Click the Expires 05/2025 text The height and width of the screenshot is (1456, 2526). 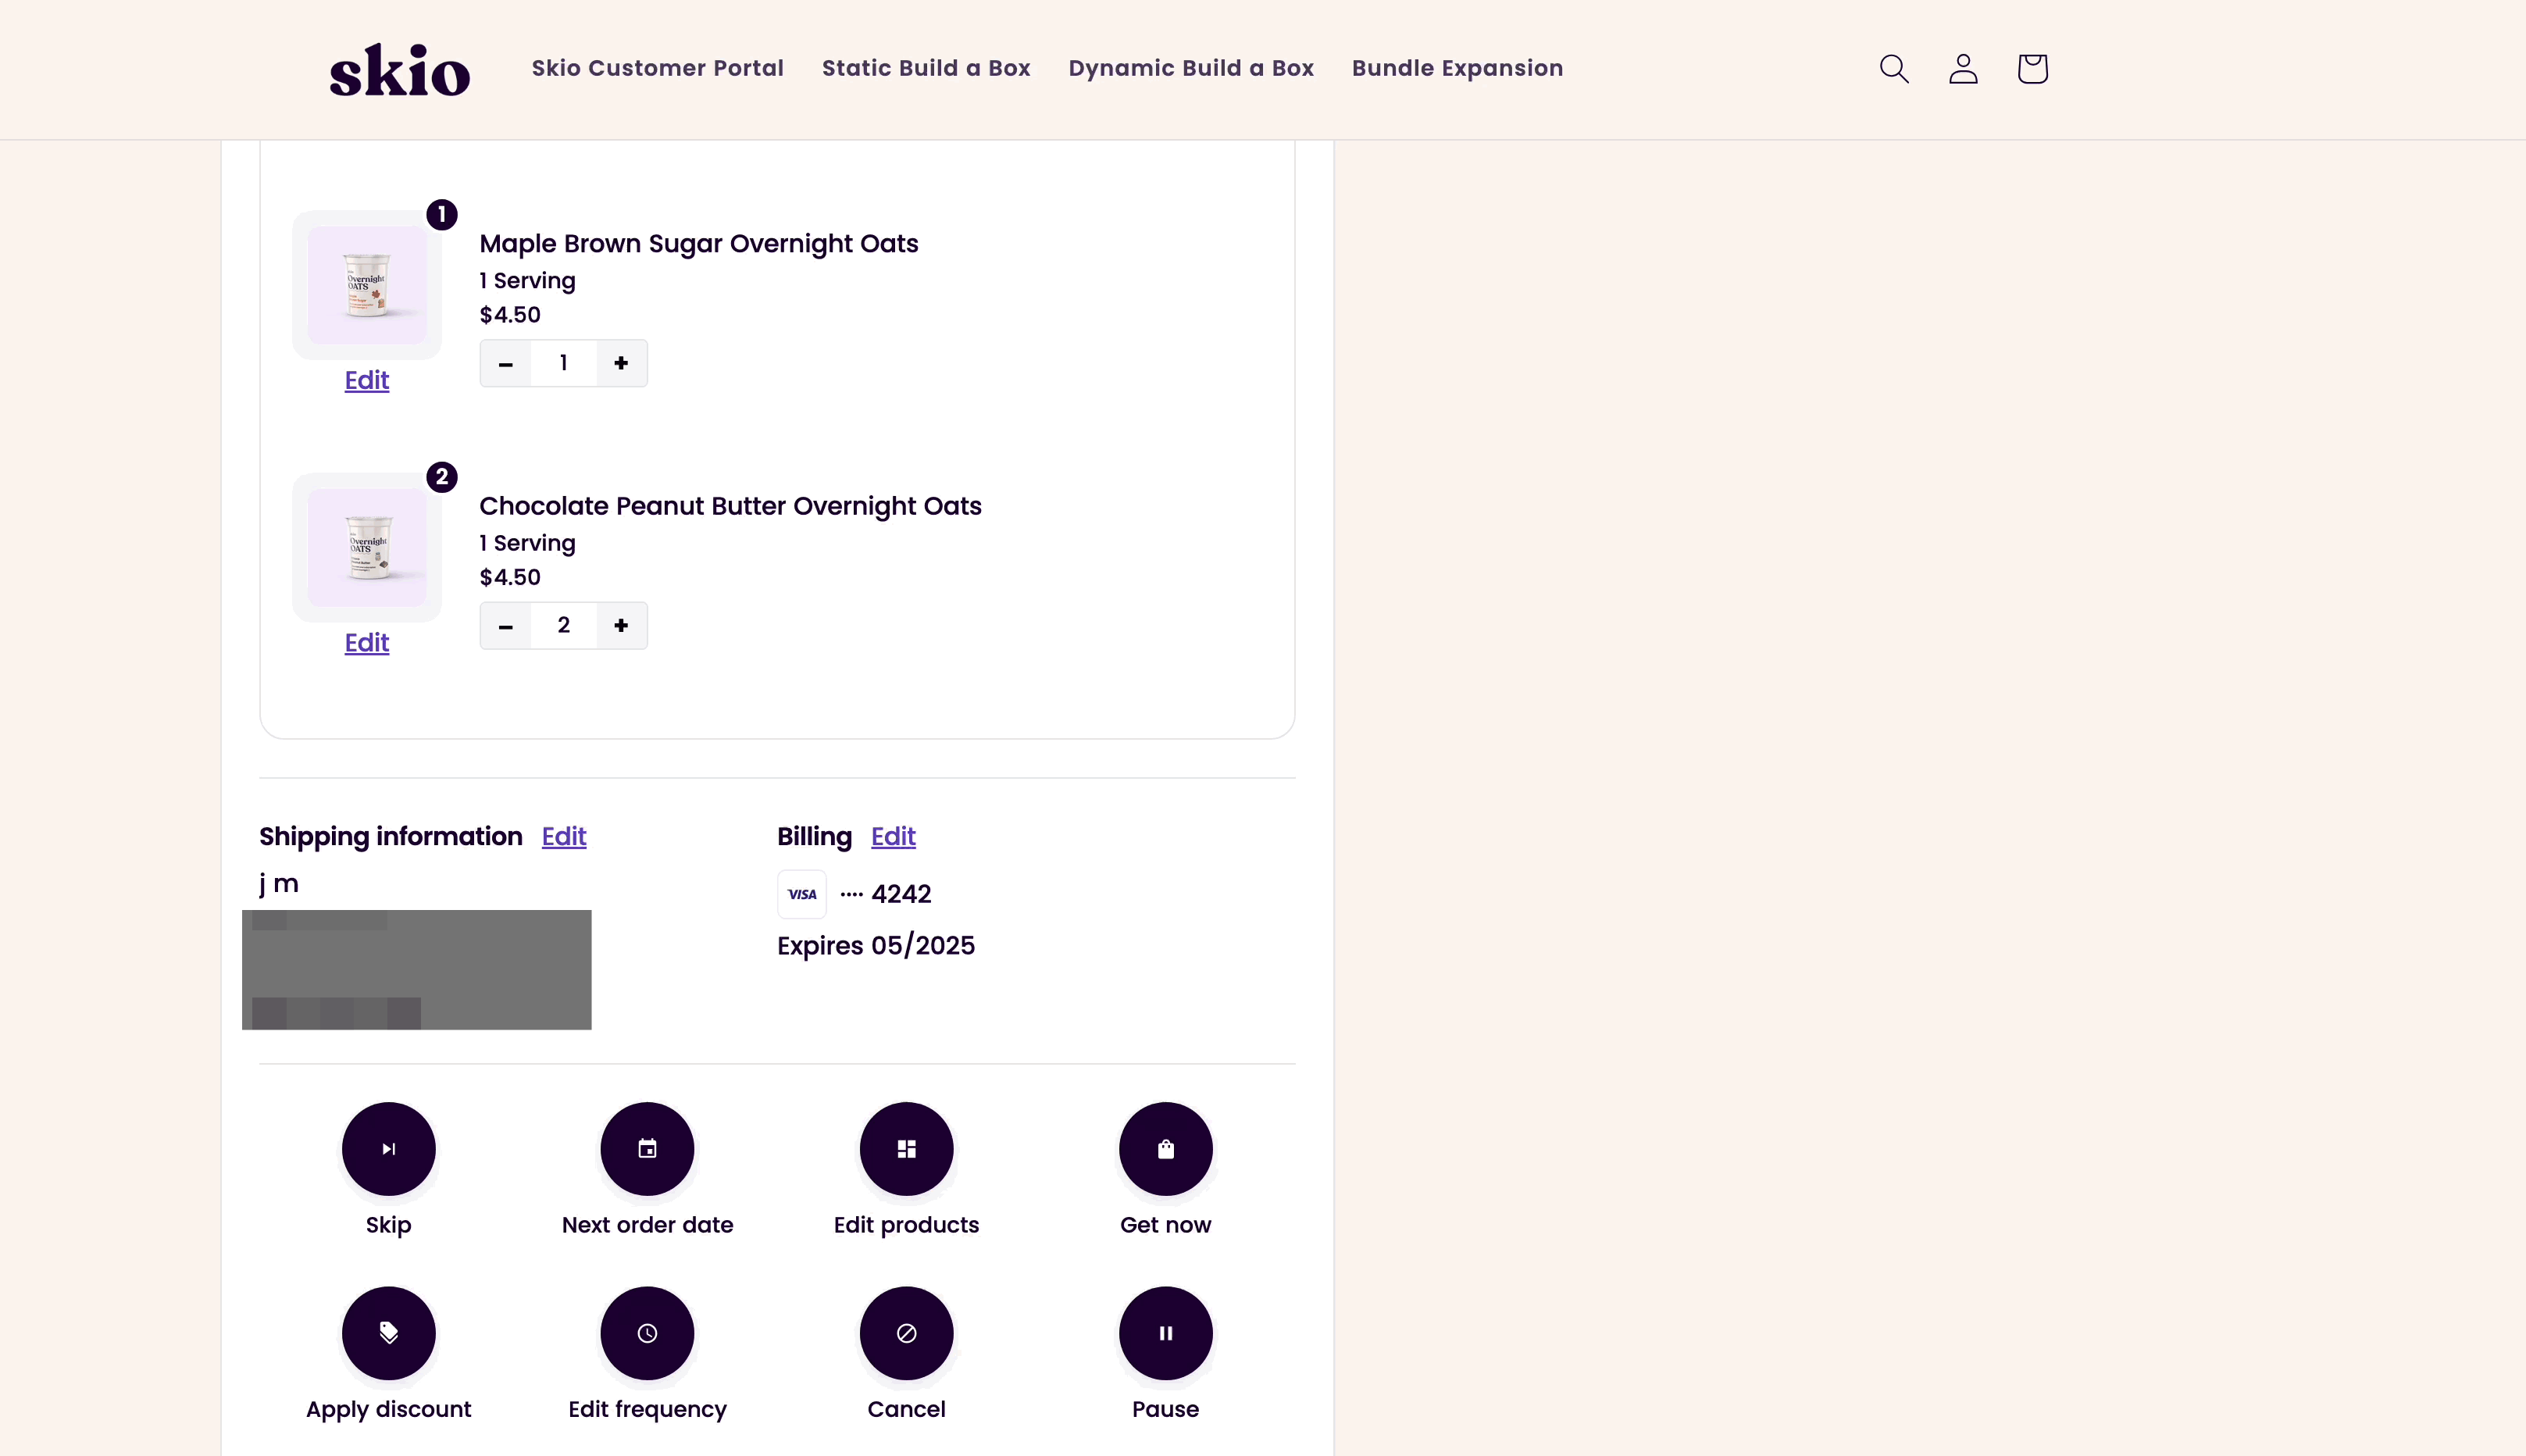[876, 946]
